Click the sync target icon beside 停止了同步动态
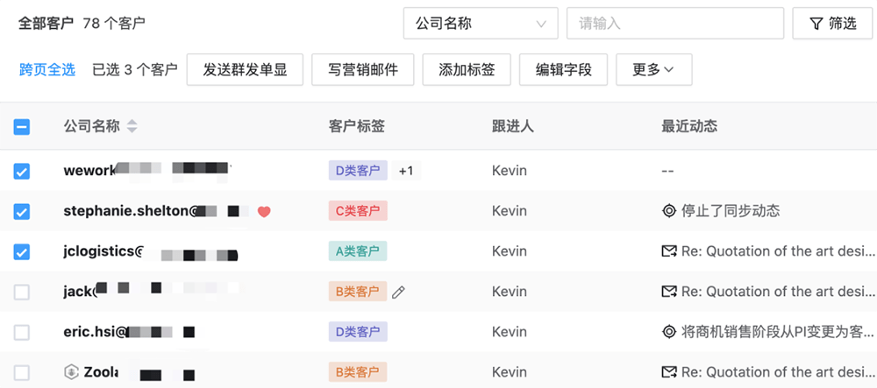The image size is (877, 388). coord(669,211)
